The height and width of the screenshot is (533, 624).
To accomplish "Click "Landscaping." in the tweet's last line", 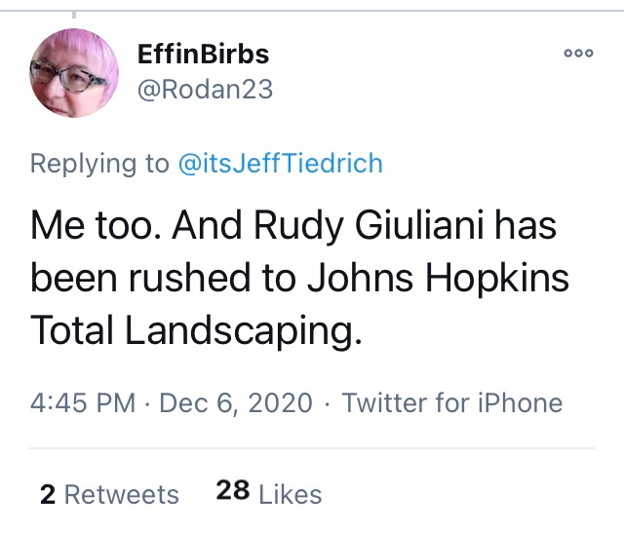I will pos(240,331).
